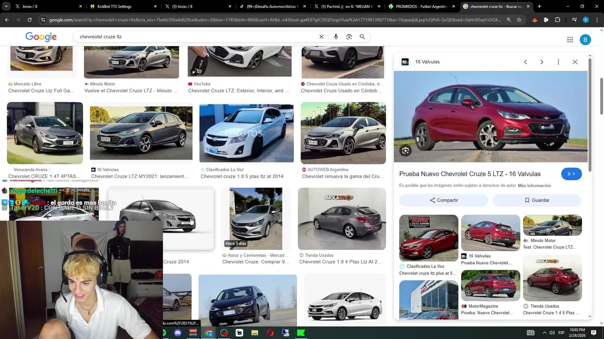Click the 16 Valvulas source in preview header
604x339 pixels.
click(427, 62)
